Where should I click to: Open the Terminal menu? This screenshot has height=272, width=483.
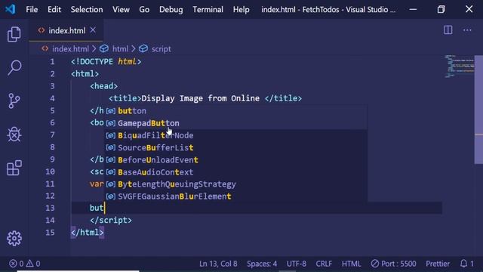(208, 10)
